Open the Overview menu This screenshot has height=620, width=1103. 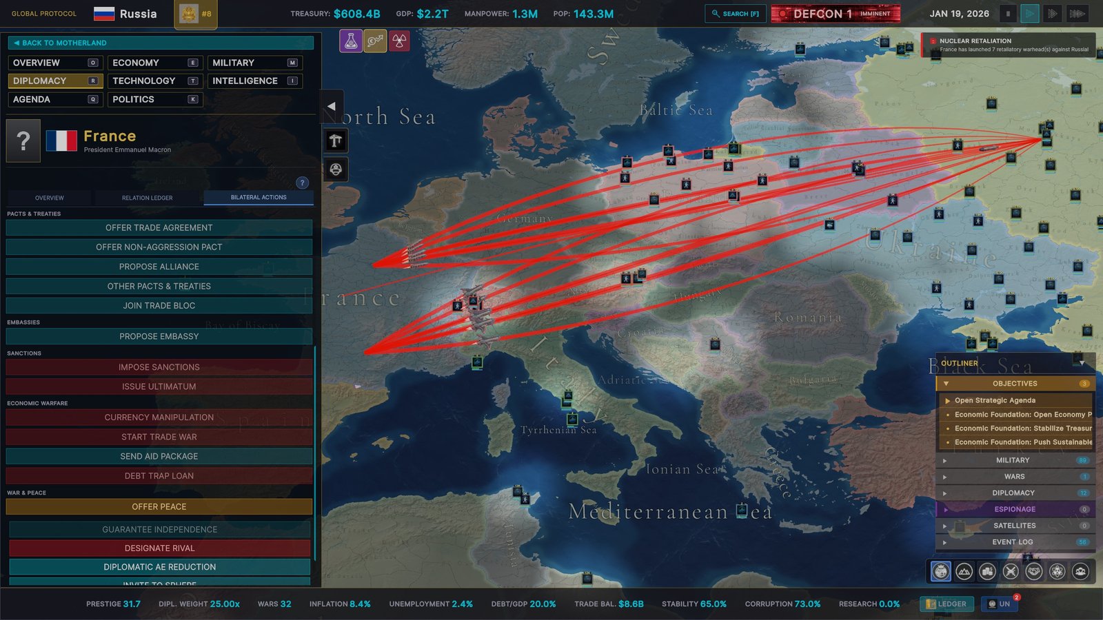pos(55,63)
